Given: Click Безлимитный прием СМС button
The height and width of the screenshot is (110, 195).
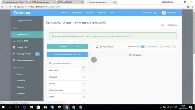Looking at the screenshot, I should click(x=67, y=54).
